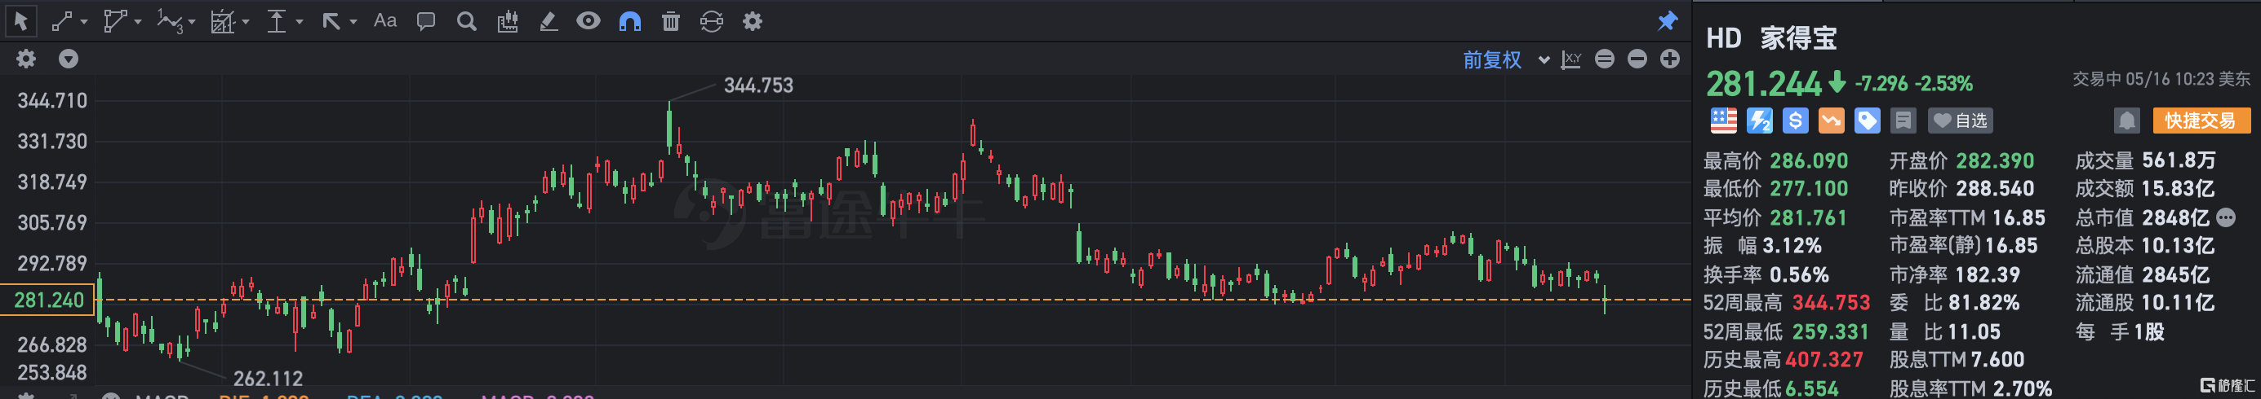
Task: Click the X,Y axis settings icon
Action: pyautogui.click(x=1571, y=59)
